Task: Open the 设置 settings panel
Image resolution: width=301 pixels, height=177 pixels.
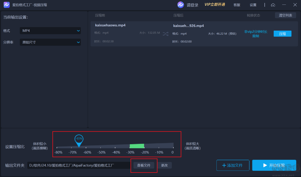Action: (x=253, y=5)
